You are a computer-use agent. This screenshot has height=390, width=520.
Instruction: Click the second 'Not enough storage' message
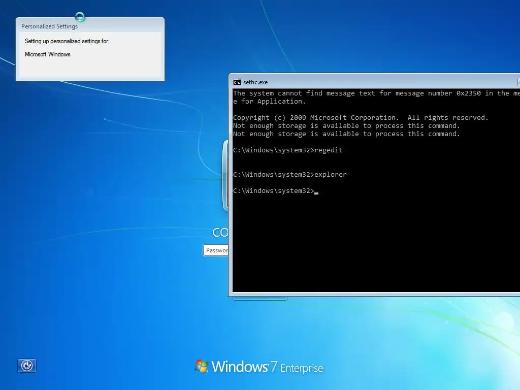coord(346,134)
